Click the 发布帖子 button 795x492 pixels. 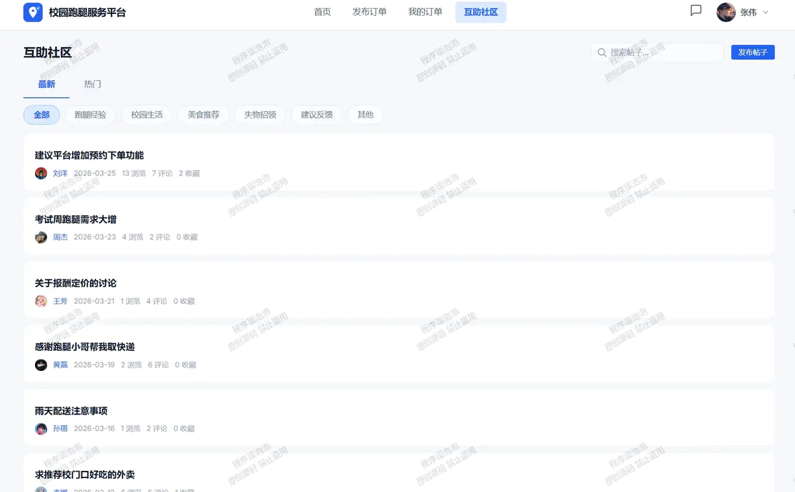pyautogui.click(x=753, y=52)
